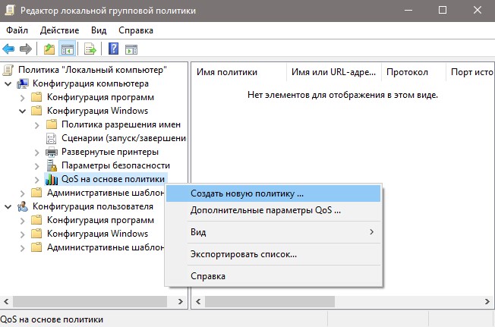Choose Создать новую политику from context menu

pyautogui.click(x=273, y=193)
